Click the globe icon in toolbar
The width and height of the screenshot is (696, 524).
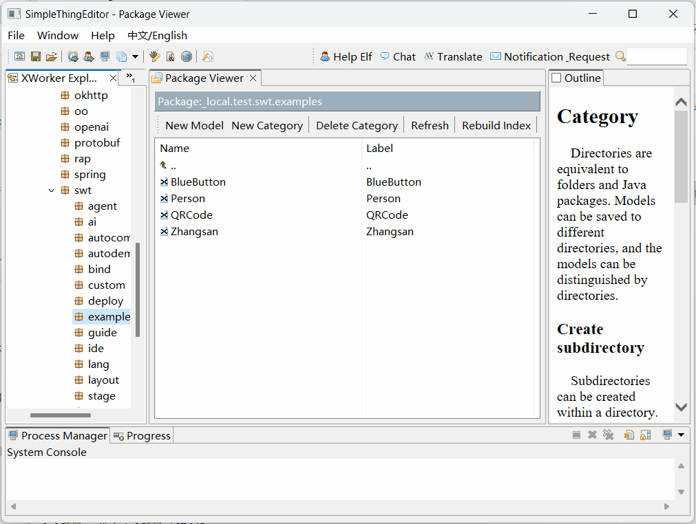tap(186, 56)
